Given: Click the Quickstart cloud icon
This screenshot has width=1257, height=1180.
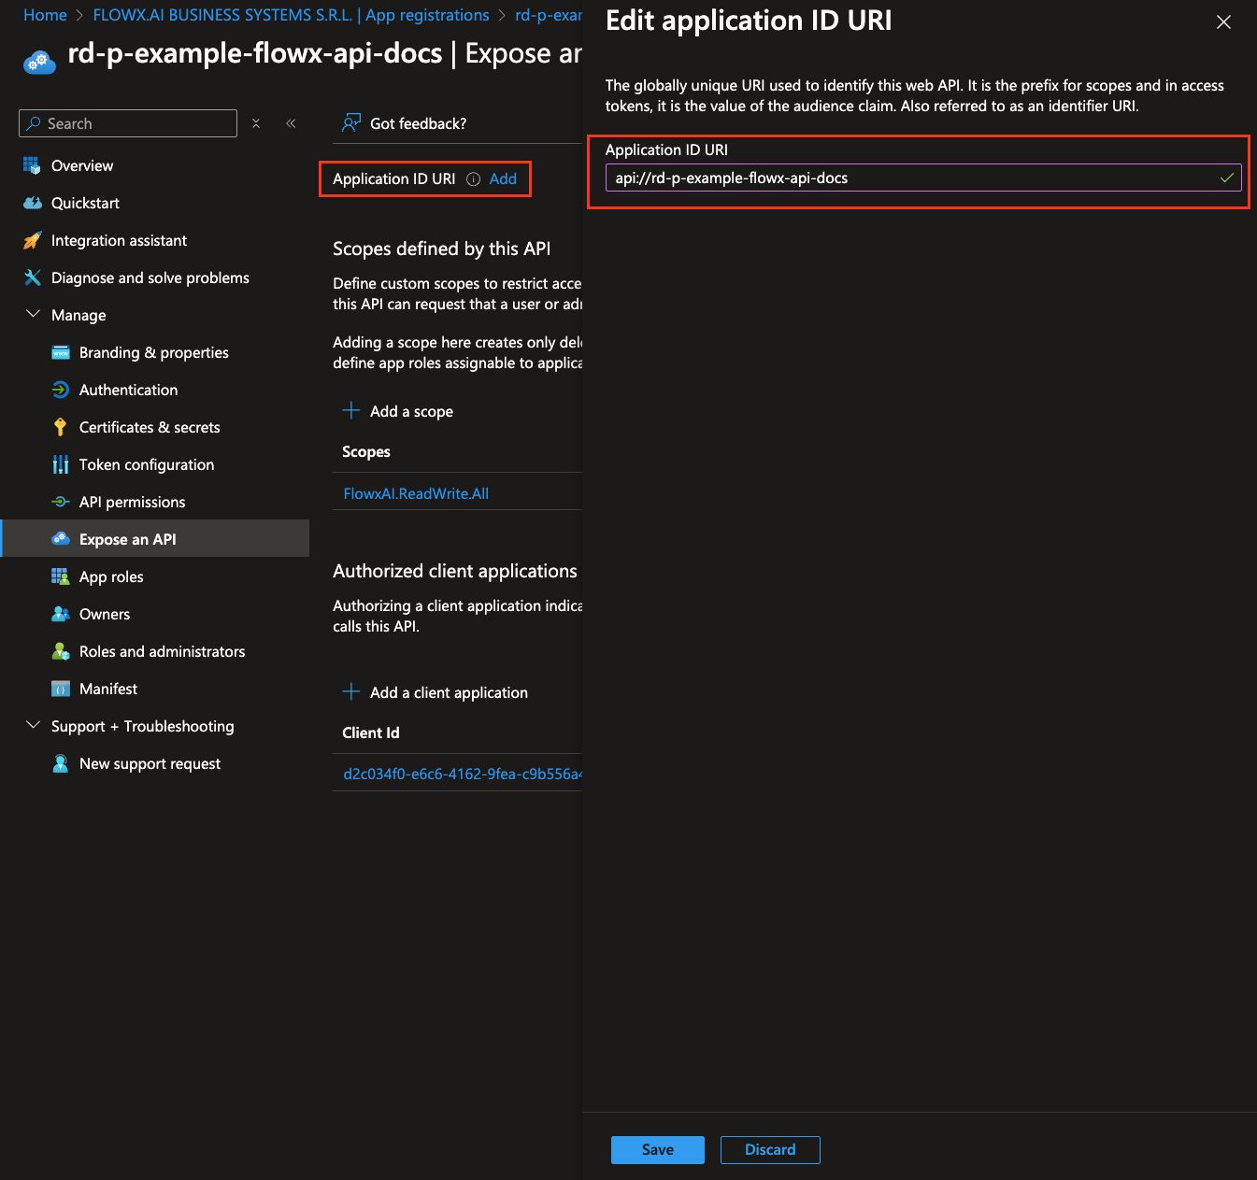Looking at the screenshot, I should pyautogui.click(x=32, y=203).
